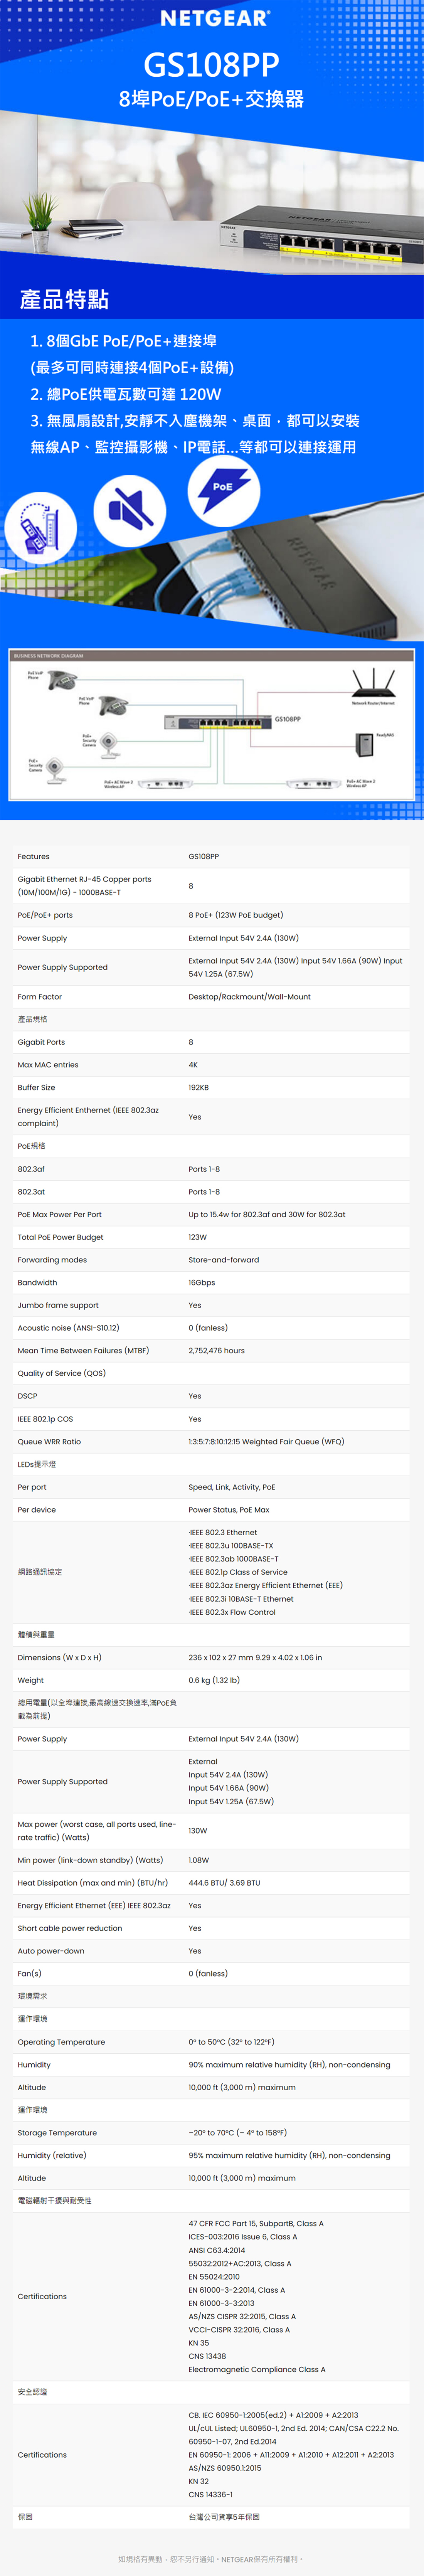Click the 產品規格 section row
This screenshot has width=424, height=2576.
pos(212,1019)
